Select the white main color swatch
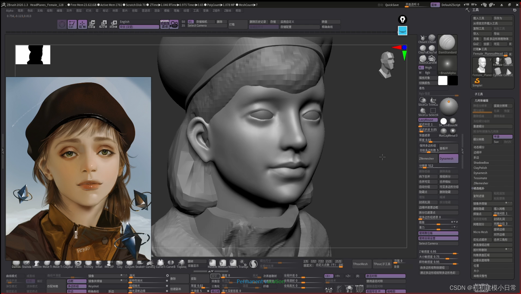 (442, 80)
